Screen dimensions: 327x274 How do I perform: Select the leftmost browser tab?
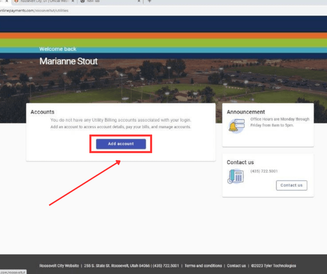pos(3,1)
